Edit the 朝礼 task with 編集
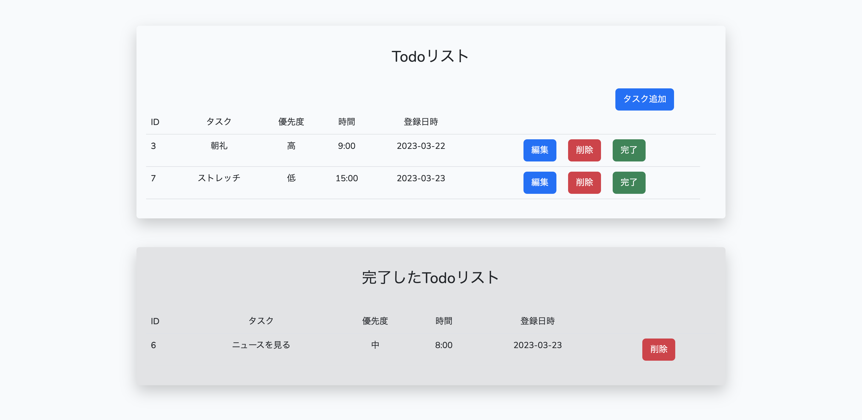This screenshot has width=862, height=420. click(x=539, y=150)
